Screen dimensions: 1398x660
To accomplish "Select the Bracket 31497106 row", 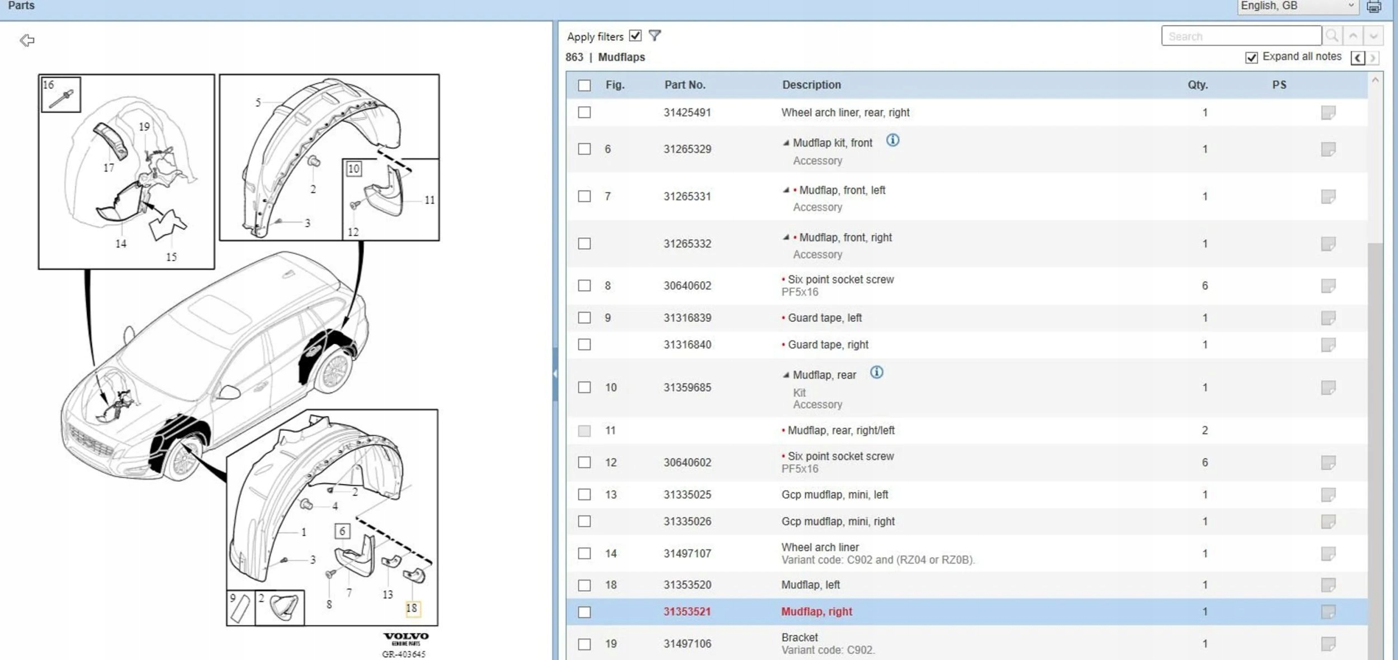I will tap(966, 643).
